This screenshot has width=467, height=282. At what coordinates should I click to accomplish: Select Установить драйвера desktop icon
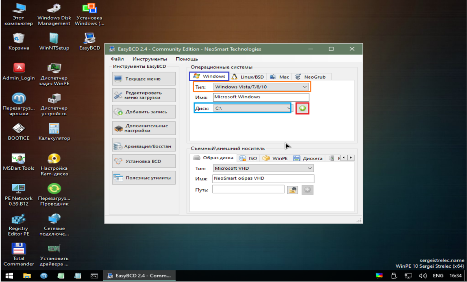(54, 254)
